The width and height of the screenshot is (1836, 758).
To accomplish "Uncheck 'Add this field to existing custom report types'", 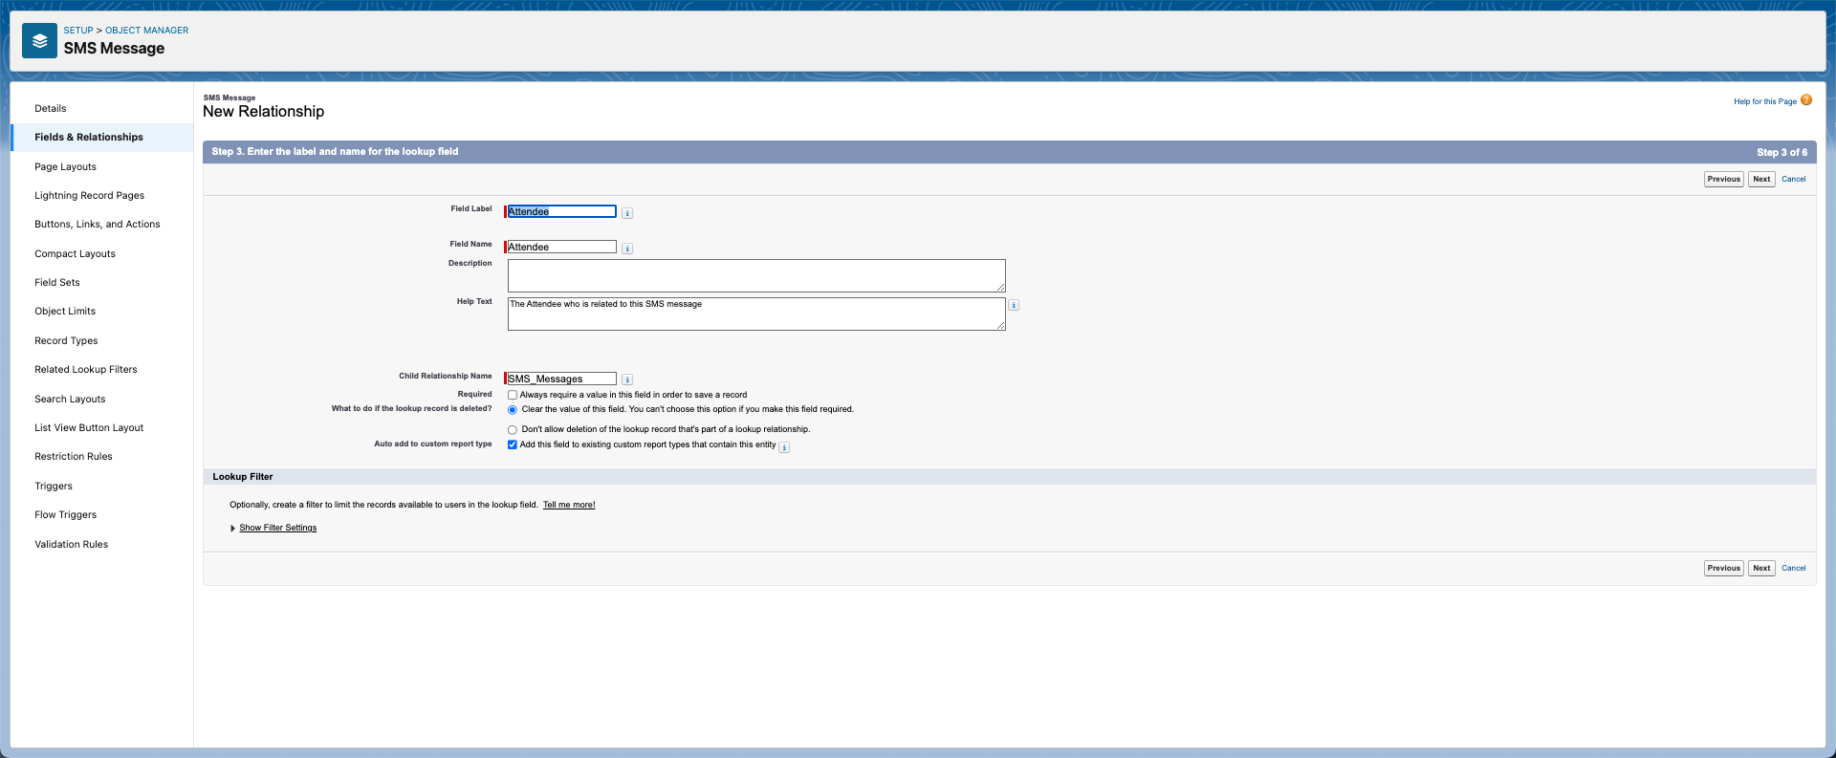I will 513,444.
